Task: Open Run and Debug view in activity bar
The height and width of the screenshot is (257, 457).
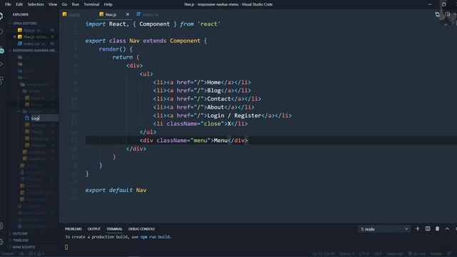Action: 1,64
